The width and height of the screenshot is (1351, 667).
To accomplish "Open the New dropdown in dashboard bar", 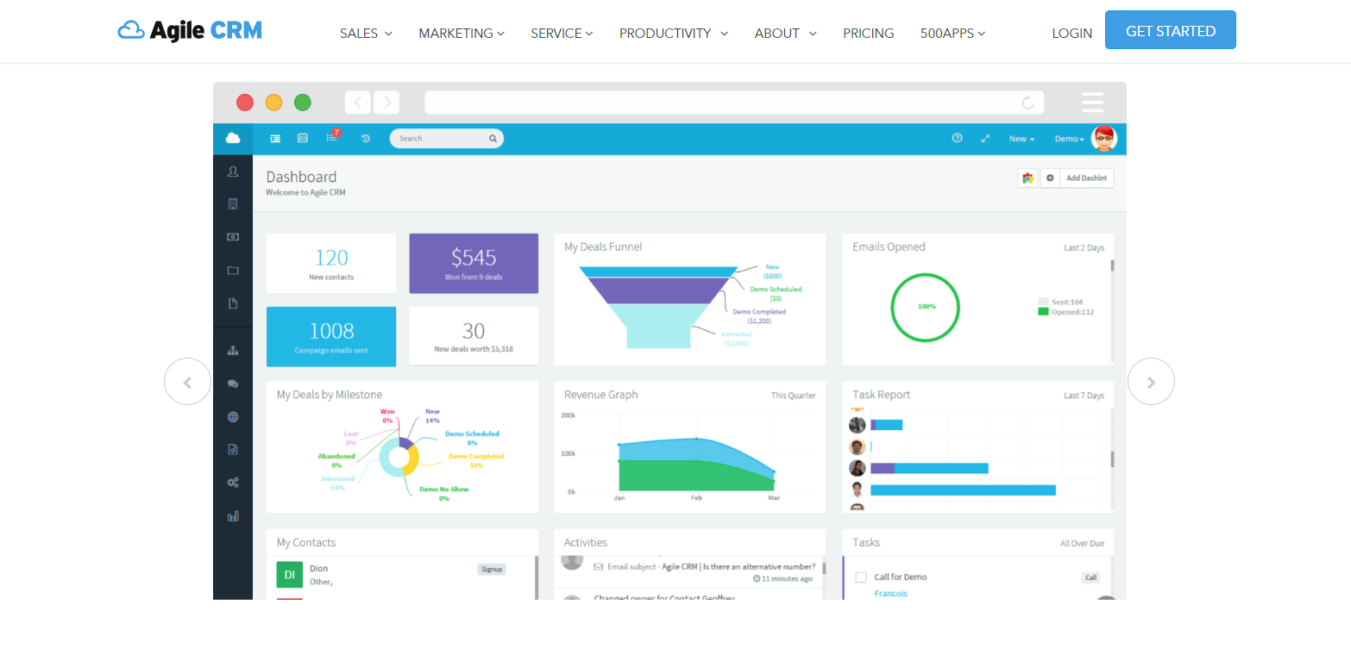I will (1021, 139).
